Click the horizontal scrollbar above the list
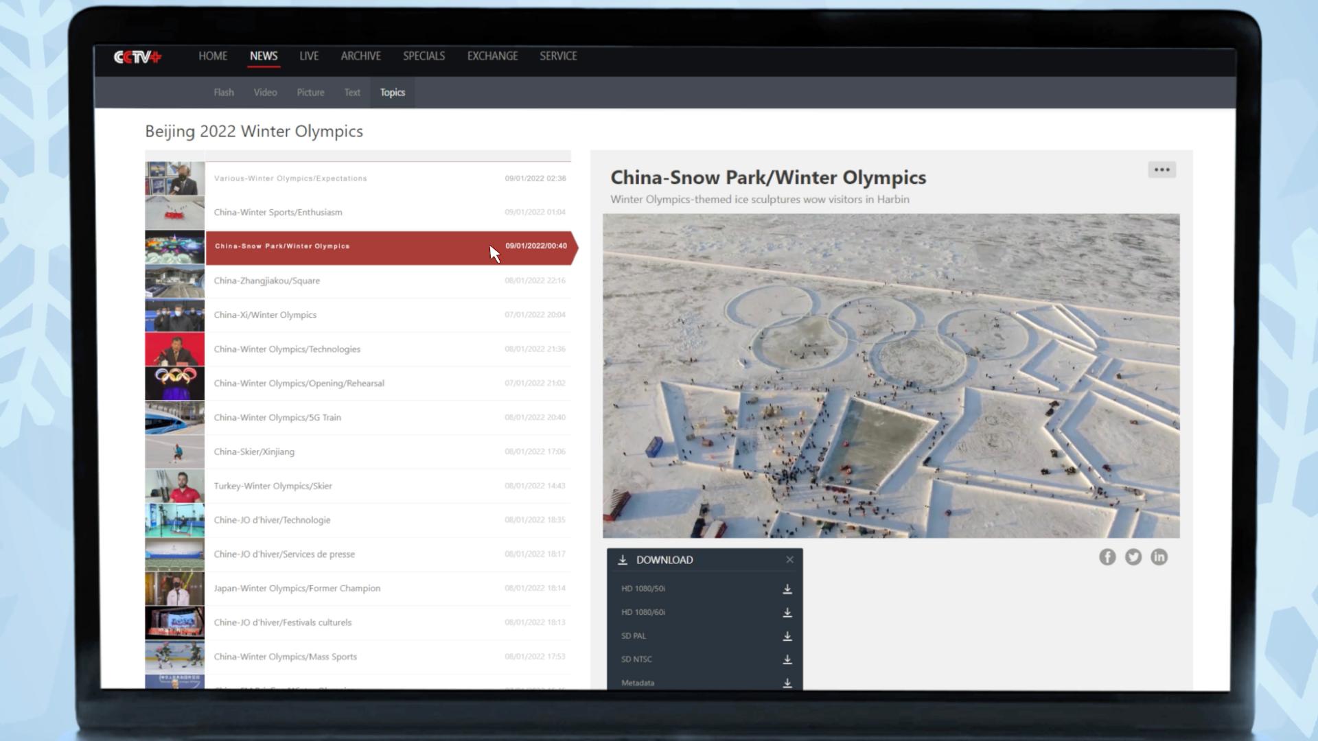The height and width of the screenshot is (741, 1318). click(x=357, y=155)
